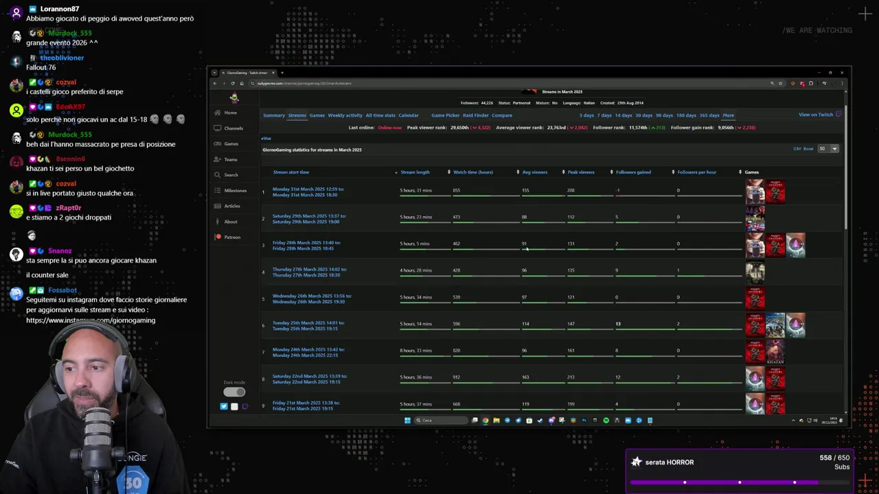Sort by Stream start time column
The image size is (879, 494).
291,172
